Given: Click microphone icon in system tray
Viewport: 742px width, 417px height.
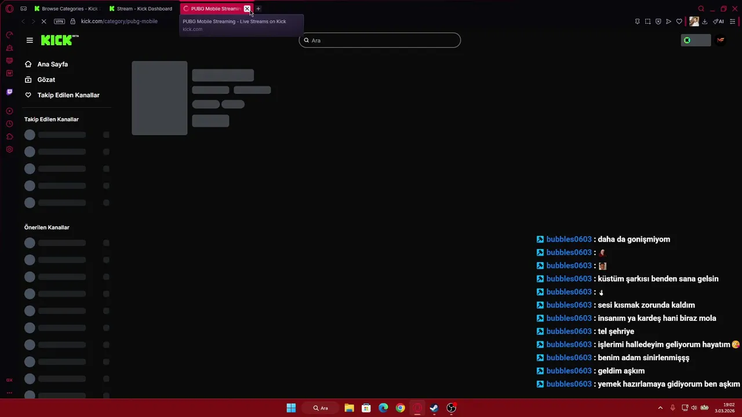Looking at the screenshot, I should coord(673,408).
